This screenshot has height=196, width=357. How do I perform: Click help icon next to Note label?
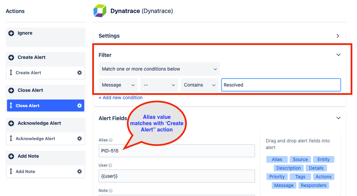point(110,191)
